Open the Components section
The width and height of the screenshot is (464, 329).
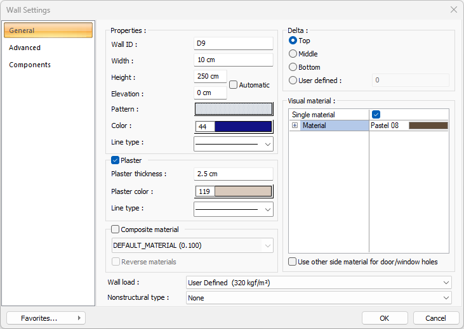point(30,65)
